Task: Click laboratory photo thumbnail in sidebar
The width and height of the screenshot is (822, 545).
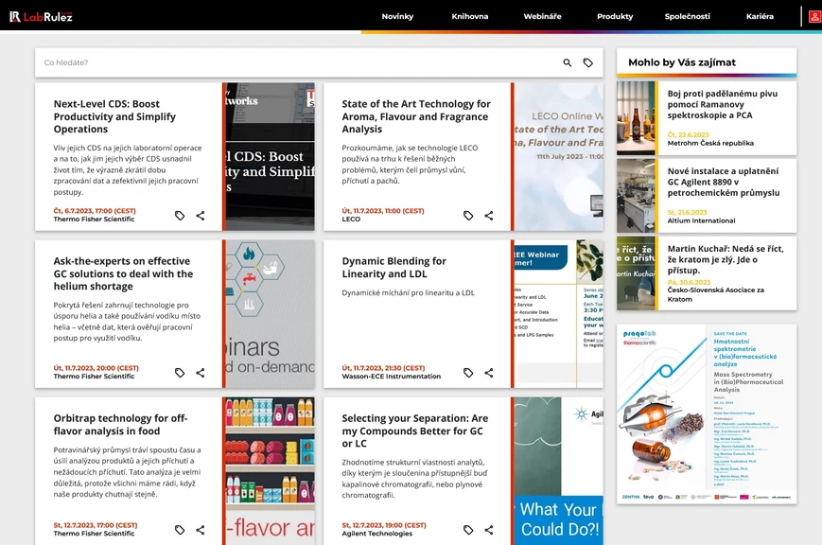Action: point(636,196)
